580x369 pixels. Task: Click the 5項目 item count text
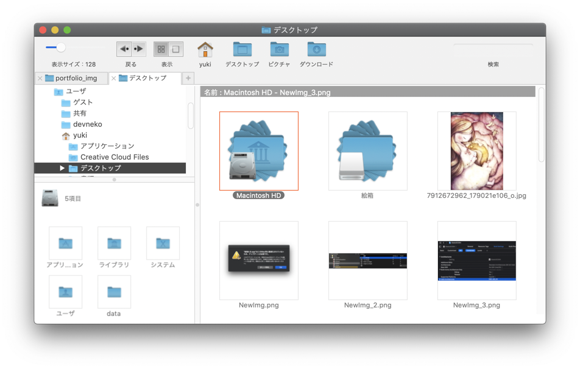73,199
